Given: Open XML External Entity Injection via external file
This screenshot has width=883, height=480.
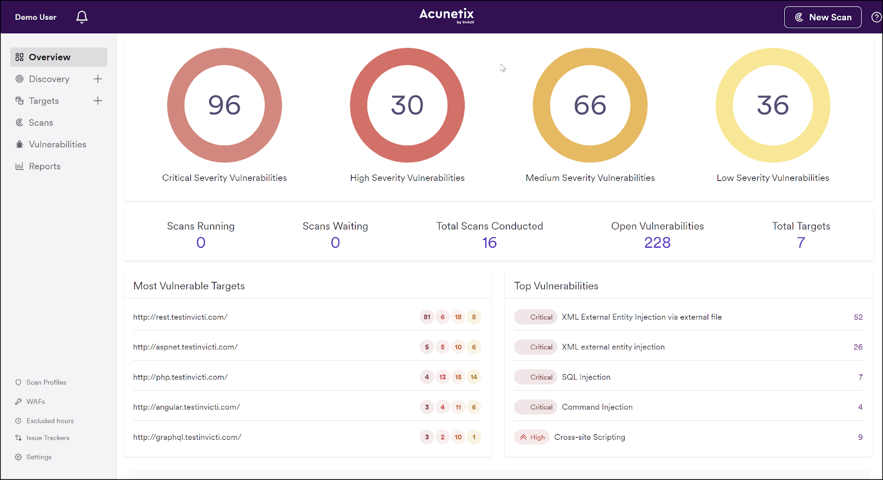Looking at the screenshot, I should pyautogui.click(x=642, y=317).
